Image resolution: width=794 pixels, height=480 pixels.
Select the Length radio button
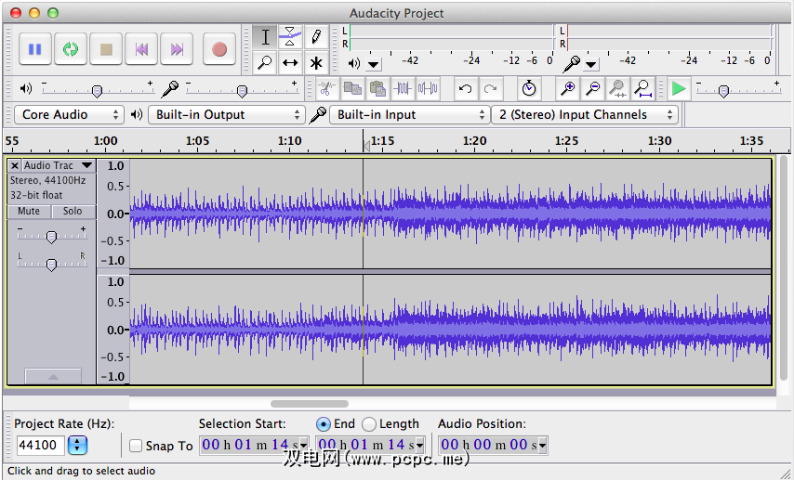tap(369, 424)
